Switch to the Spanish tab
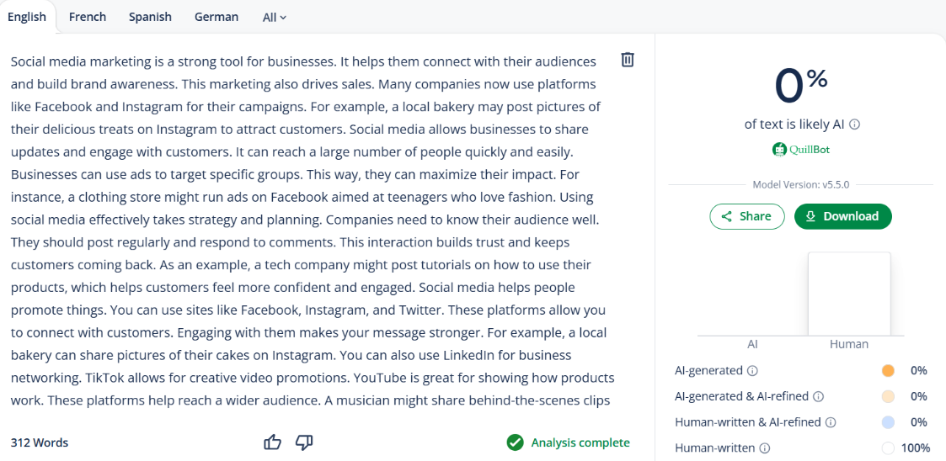946x461 pixels. pyautogui.click(x=150, y=17)
